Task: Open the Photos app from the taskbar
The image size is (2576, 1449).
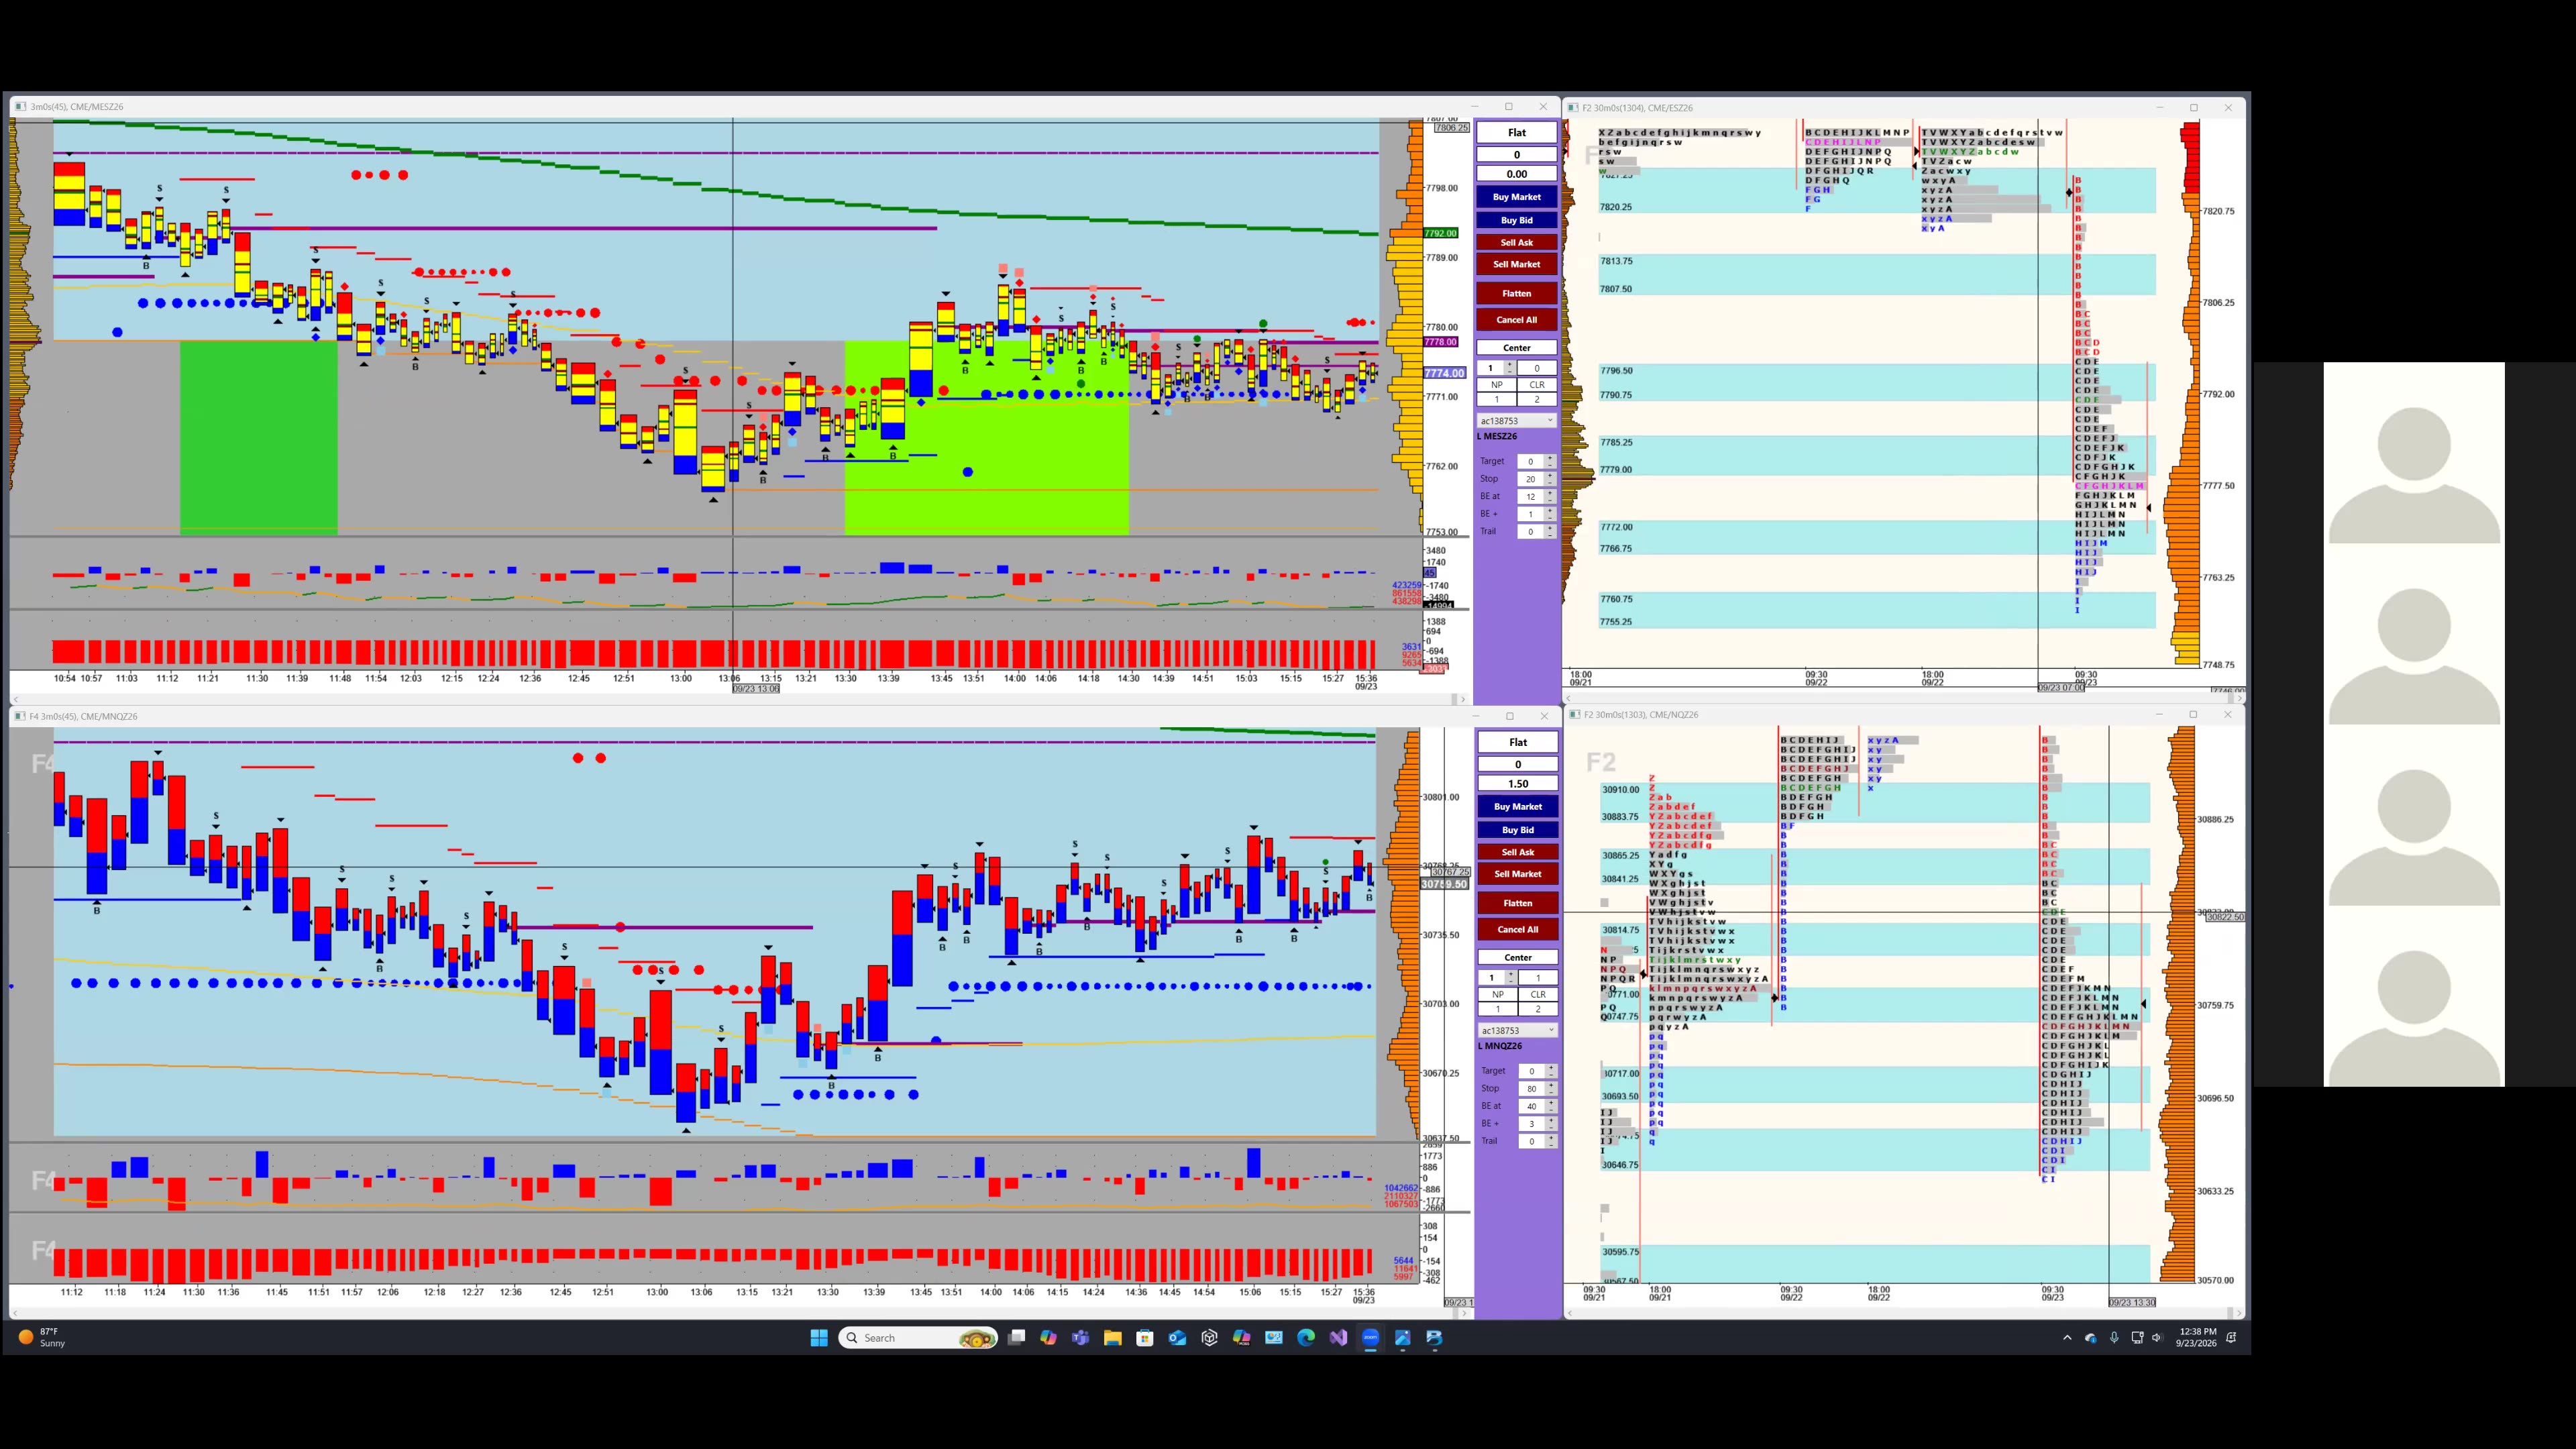Action: point(1403,1338)
